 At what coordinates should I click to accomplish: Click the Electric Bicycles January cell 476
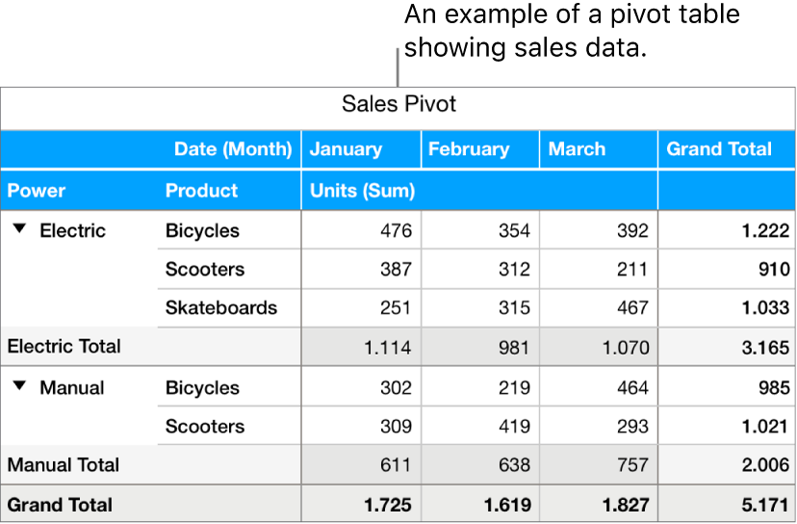point(396,231)
